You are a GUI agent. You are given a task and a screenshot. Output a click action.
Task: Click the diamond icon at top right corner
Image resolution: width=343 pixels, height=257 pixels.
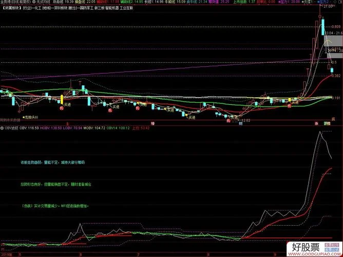coord(335,2)
